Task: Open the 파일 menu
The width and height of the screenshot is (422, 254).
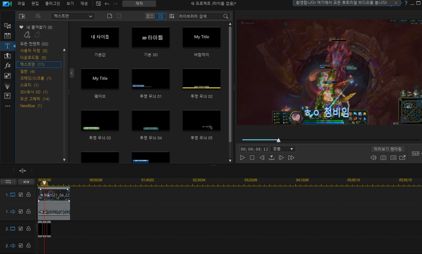Action: pyautogui.click(x=21, y=3)
